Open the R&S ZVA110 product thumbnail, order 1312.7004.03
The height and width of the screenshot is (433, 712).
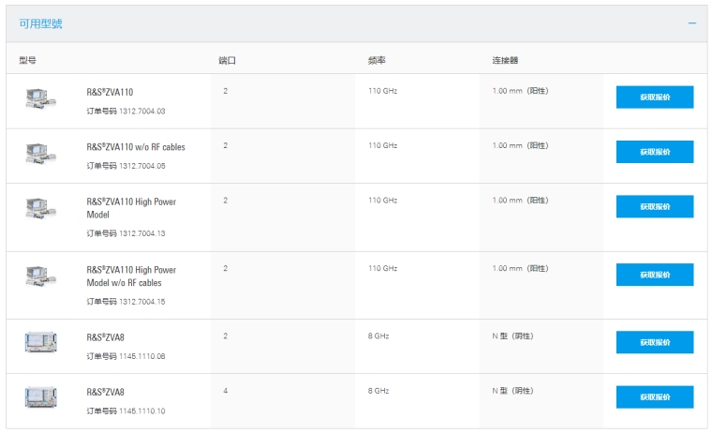[x=41, y=97]
